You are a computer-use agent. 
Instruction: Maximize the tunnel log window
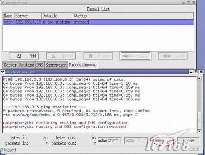coord(196,72)
